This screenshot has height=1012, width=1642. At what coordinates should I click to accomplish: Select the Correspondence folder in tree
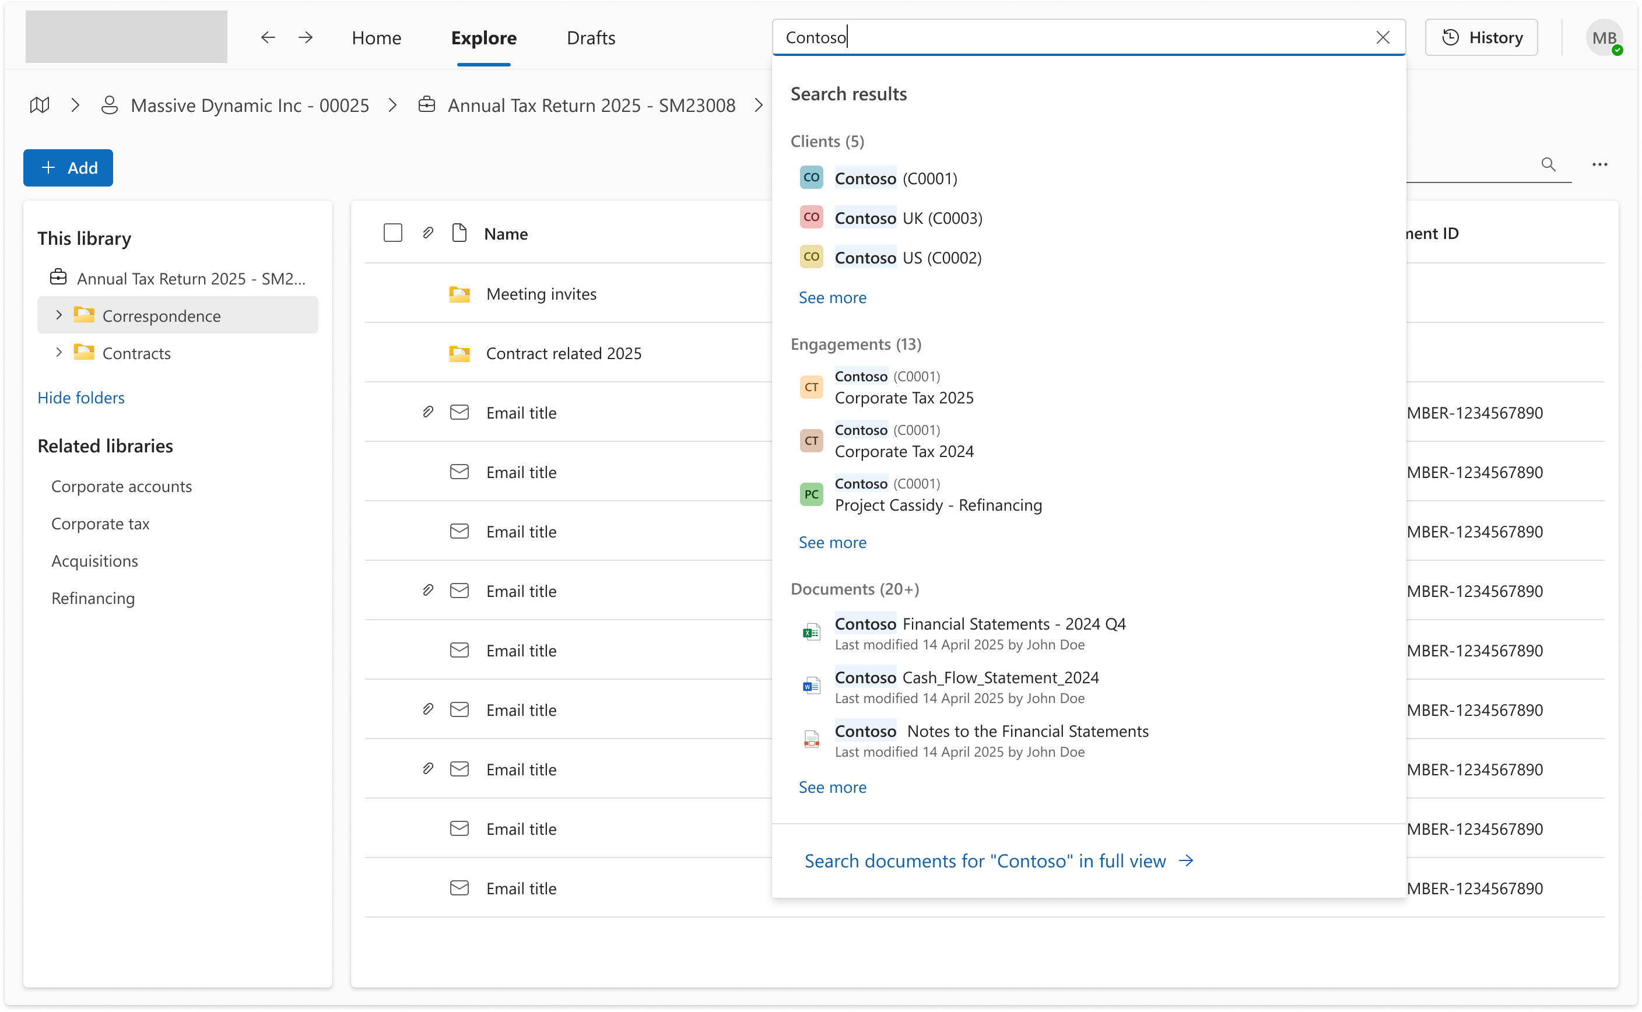pyautogui.click(x=177, y=315)
